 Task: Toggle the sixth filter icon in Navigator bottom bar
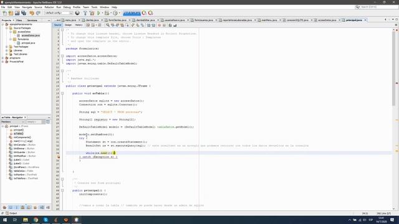click(x=35, y=207)
